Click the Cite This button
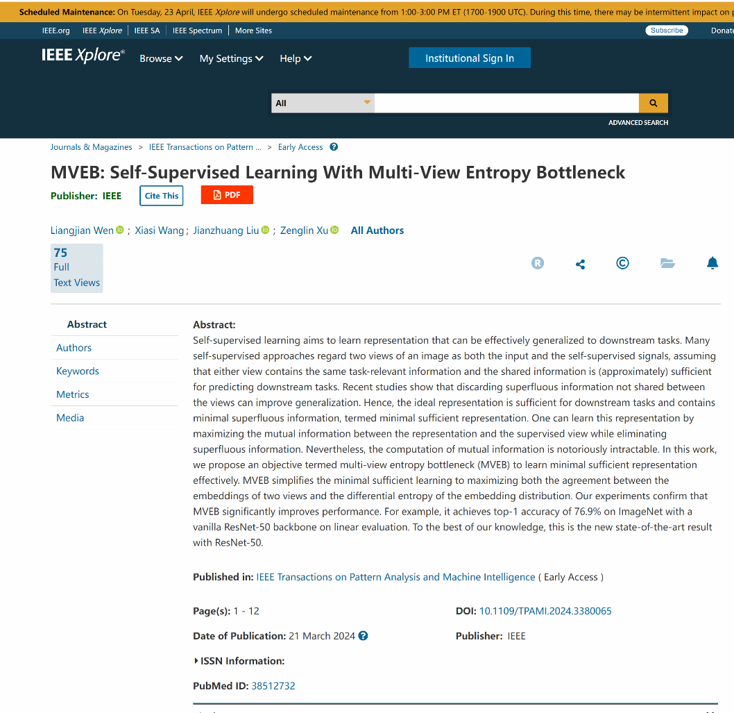 coord(162,196)
